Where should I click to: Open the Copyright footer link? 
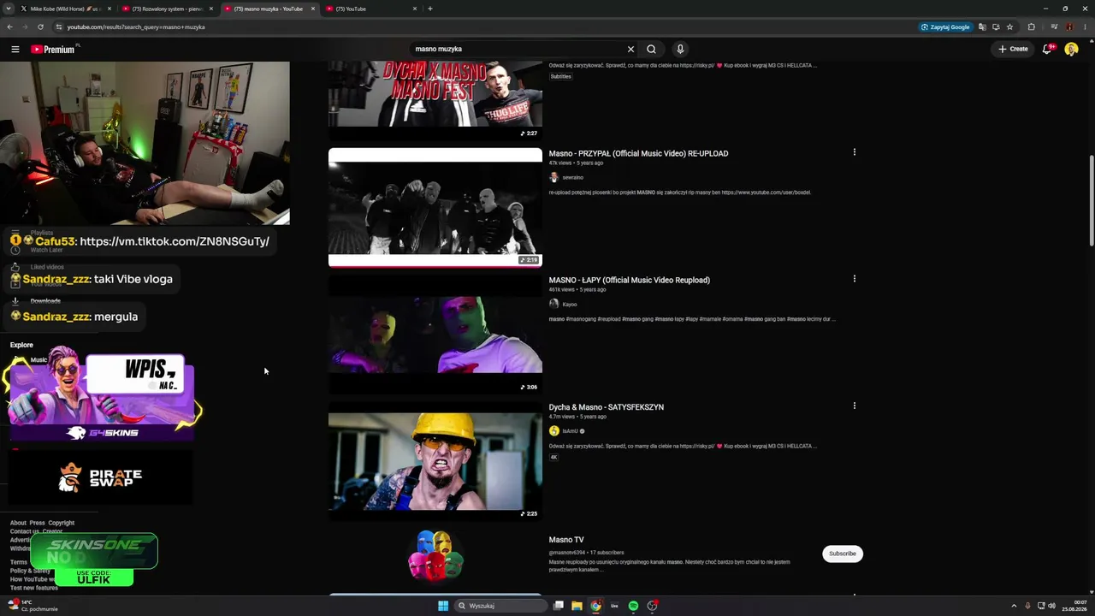click(x=61, y=523)
